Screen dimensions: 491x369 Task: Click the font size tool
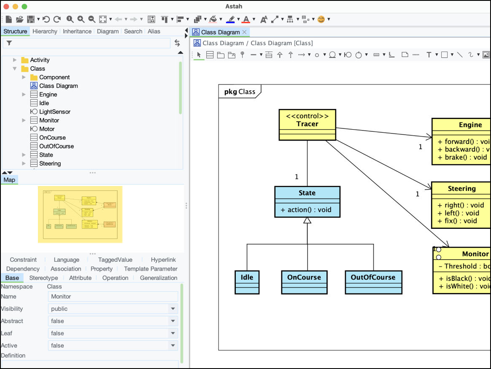pyautogui.click(x=264, y=19)
